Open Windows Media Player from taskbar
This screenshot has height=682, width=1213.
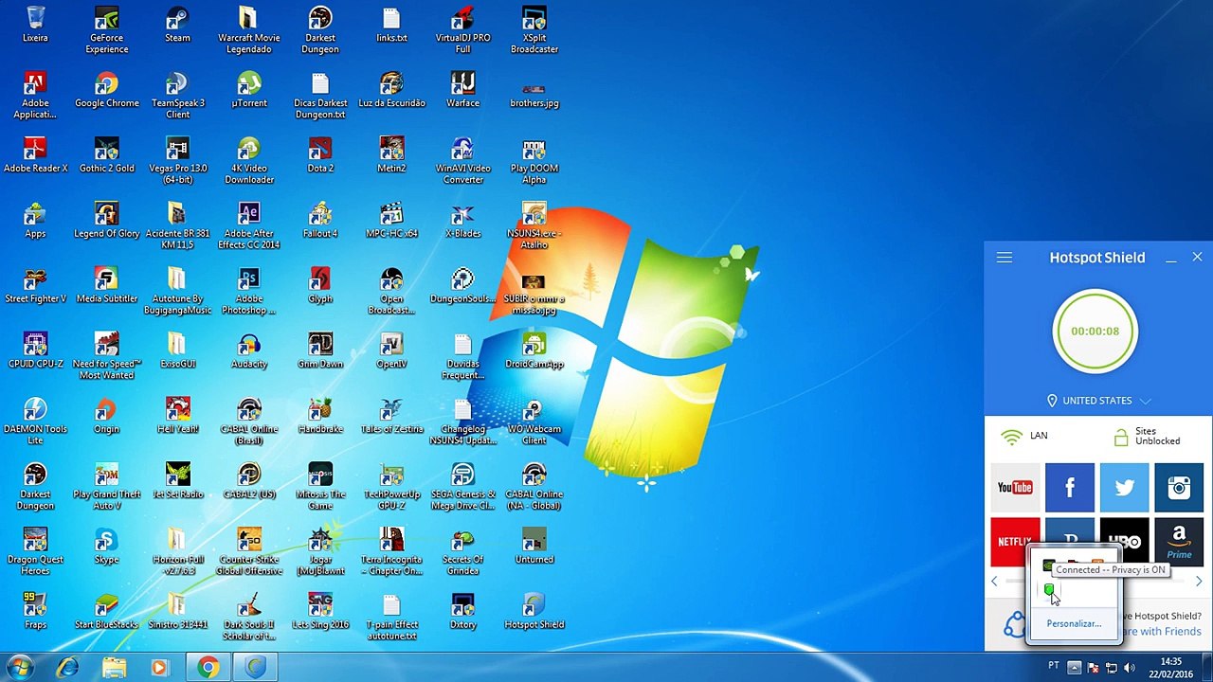159,668
